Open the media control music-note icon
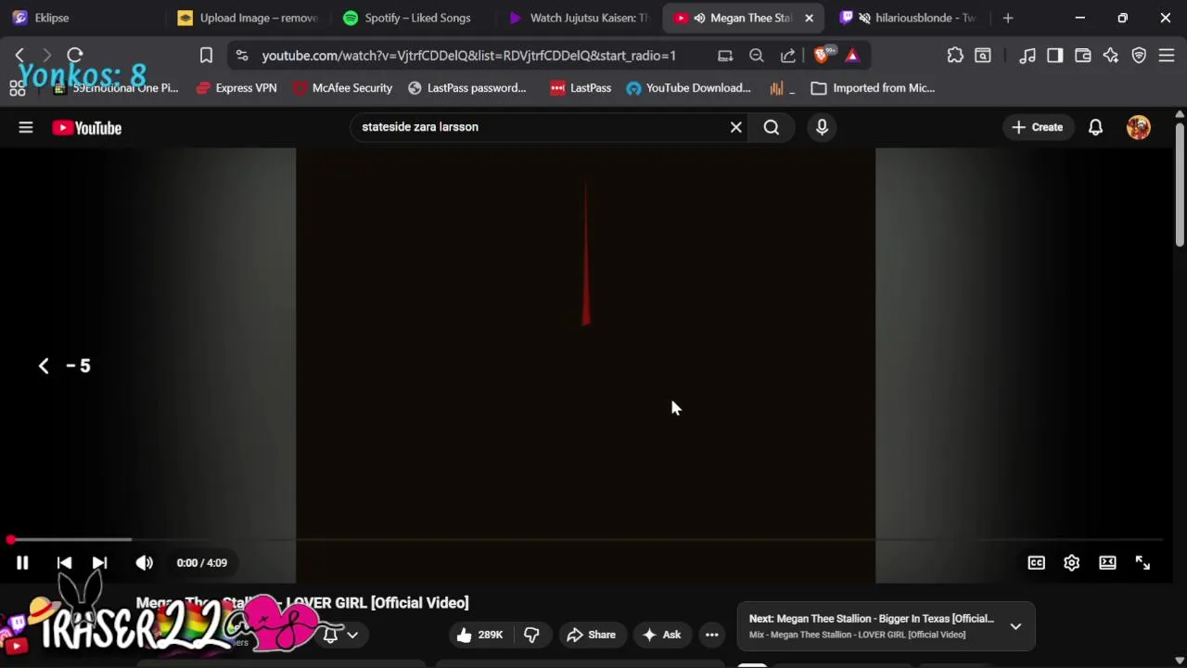Viewport: 1187px width, 668px height. tap(1027, 56)
